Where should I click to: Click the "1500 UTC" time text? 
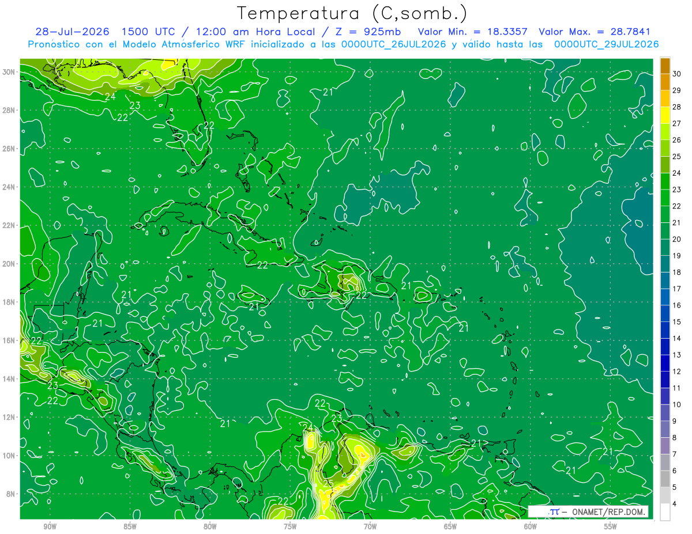[x=149, y=32]
